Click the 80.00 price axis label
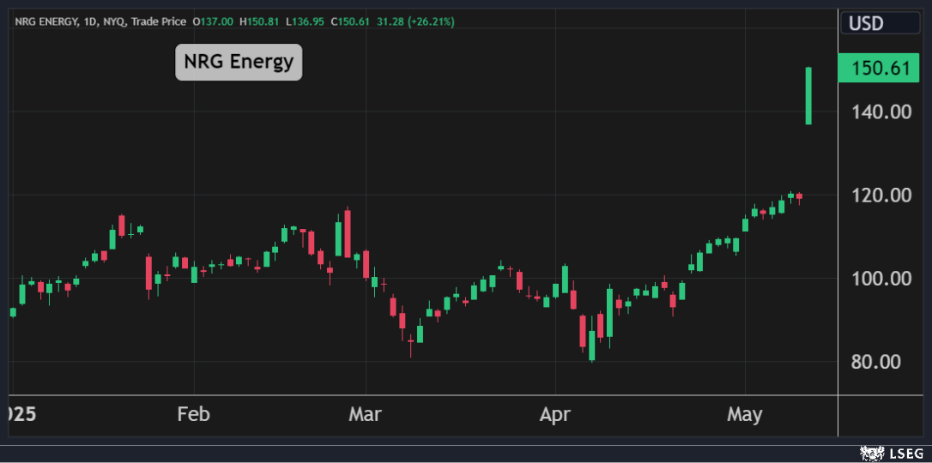The width and height of the screenshot is (932, 463). click(x=876, y=362)
